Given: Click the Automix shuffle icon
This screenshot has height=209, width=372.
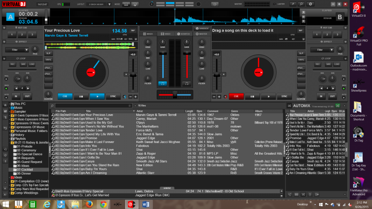Looking at the screenshot, I should pyautogui.click(x=289, y=106).
